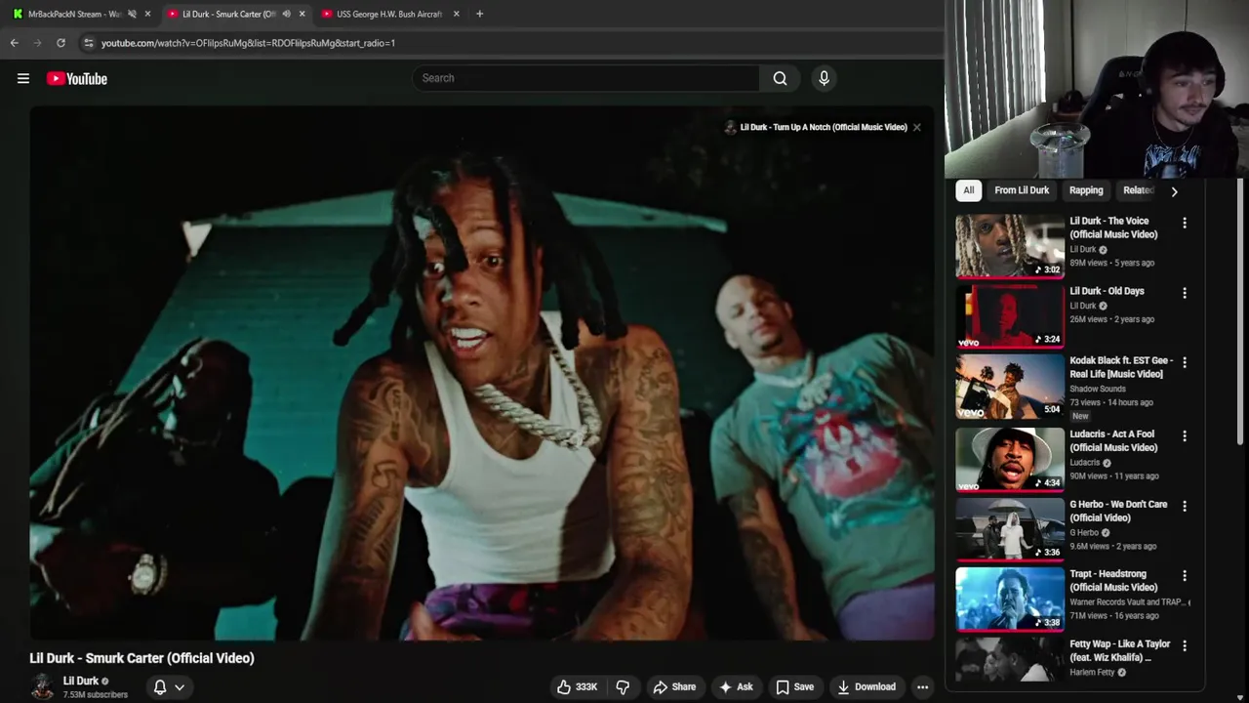1249x703 pixels.
Task: Click the YouTube logo
Action: pos(77,78)
